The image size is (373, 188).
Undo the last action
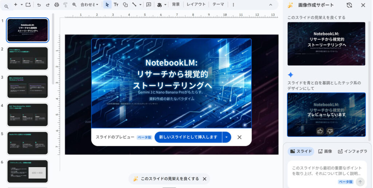[39, 4]
